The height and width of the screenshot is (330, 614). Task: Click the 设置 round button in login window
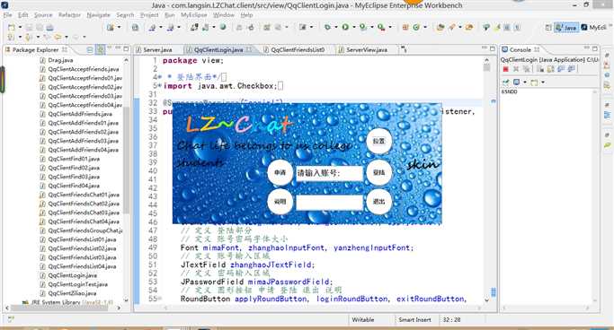pos(378,141)
